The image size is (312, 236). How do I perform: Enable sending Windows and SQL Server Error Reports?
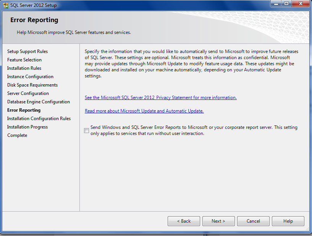(86, 130)
